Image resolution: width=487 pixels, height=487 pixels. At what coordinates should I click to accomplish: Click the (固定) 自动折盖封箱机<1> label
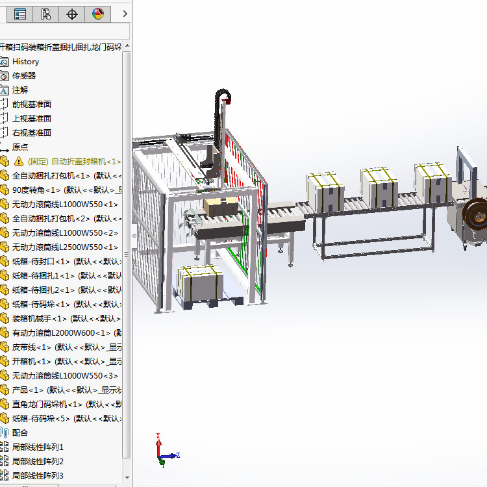74,162
